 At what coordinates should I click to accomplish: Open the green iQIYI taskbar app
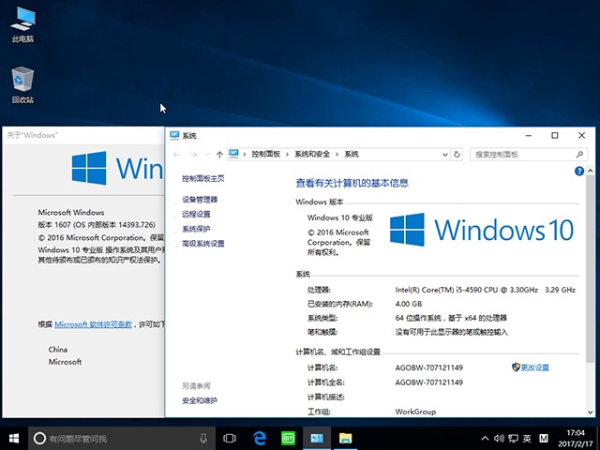click(x=288, y=438)
